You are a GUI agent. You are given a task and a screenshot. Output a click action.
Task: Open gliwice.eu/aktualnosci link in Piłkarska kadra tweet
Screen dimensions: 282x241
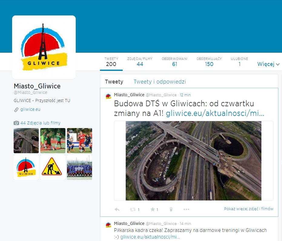150,237
